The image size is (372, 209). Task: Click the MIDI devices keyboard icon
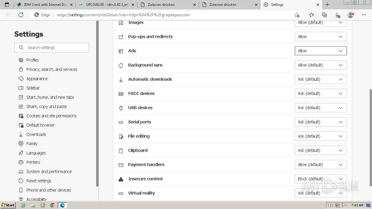click(x=121, y=94)
